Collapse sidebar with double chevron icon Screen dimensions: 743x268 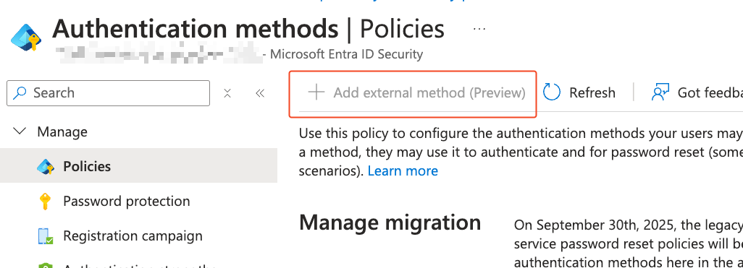point(260,93)
